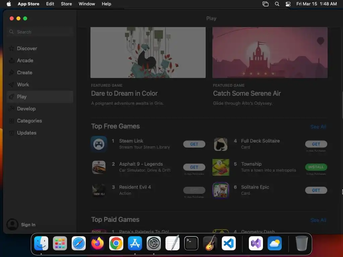Open the Apple menu

[x=9, y=4]
